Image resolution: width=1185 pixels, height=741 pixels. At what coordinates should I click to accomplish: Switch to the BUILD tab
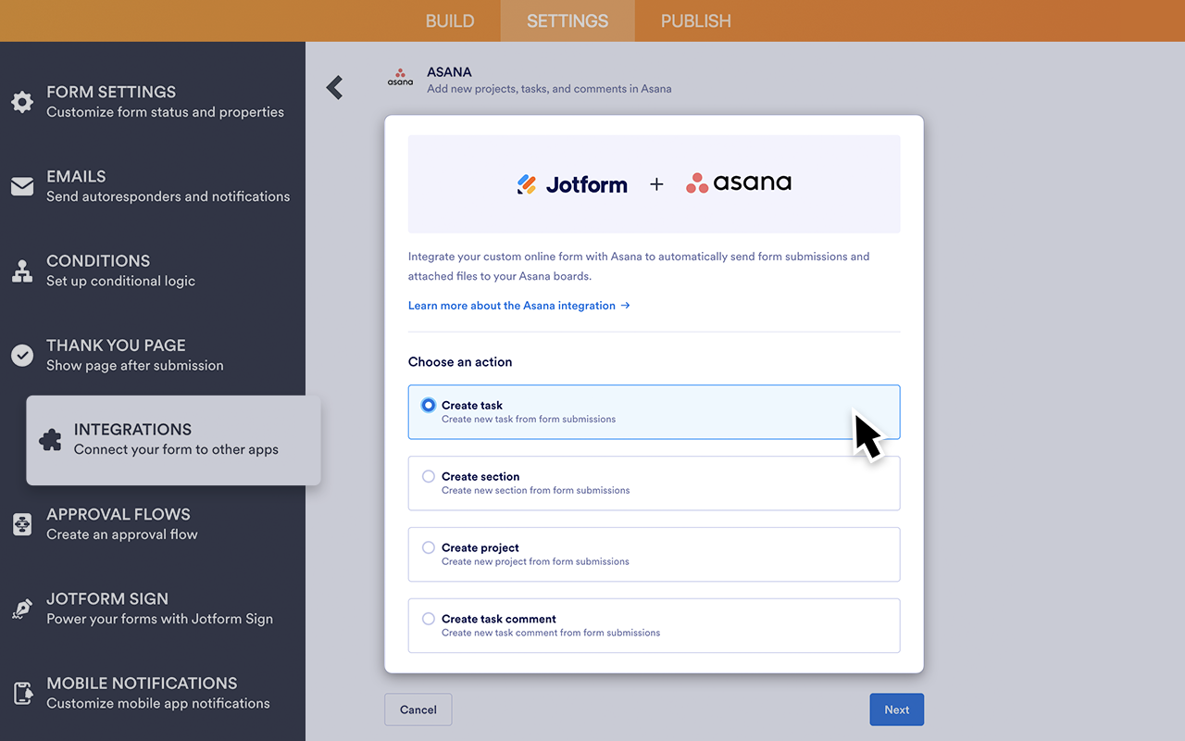[449, 20]
